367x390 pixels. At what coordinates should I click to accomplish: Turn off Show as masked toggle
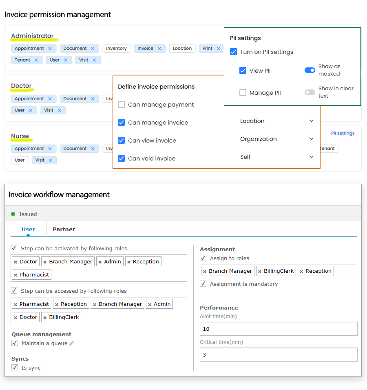pos(310,70)
